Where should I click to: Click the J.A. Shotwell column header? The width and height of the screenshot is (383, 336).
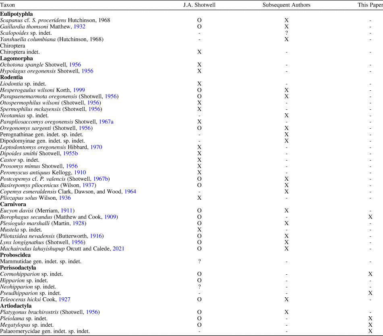[199, 5]
